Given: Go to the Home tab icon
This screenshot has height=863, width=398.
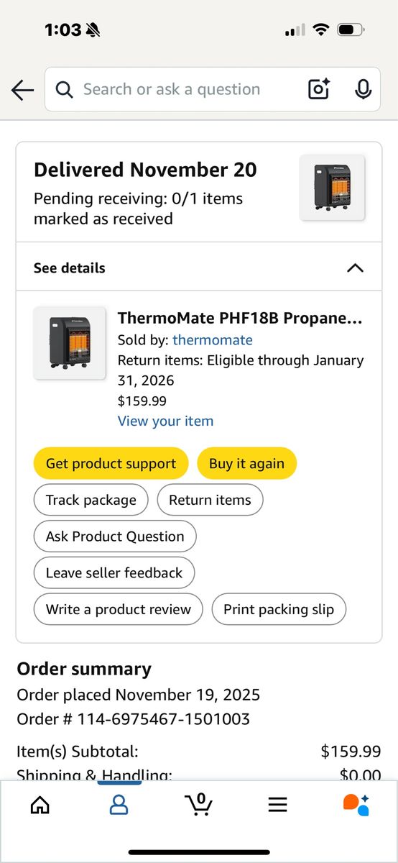Looking at the screenshot, I should point(40,804).
